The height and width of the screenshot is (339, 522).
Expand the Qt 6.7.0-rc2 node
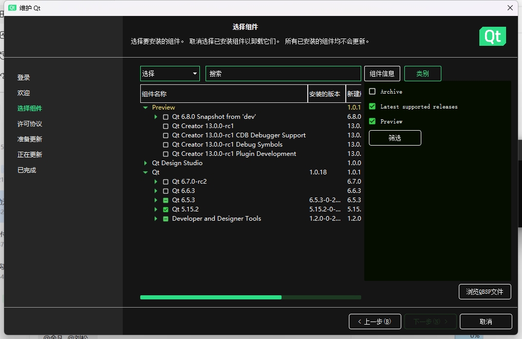156,182
